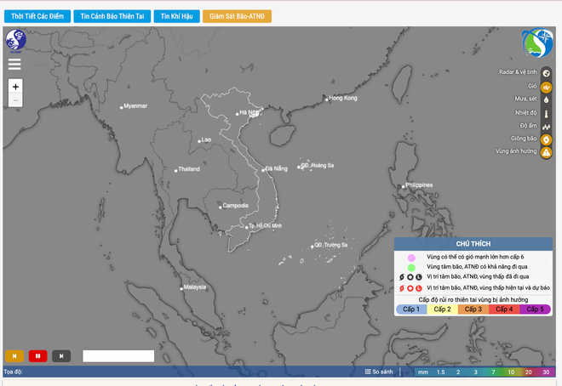Toggle the Gió wind layer

(547, 86)
